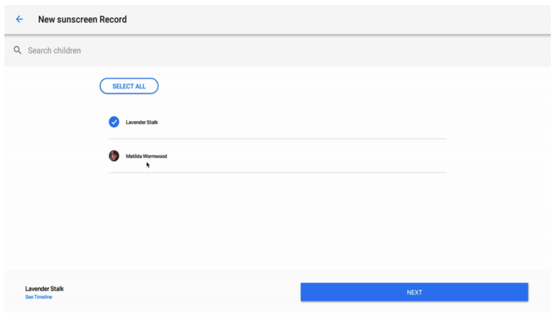The width and height of the screenshot is (556, 318).
Task: Focus the Search children field
Action: click(x=278, y=50)
